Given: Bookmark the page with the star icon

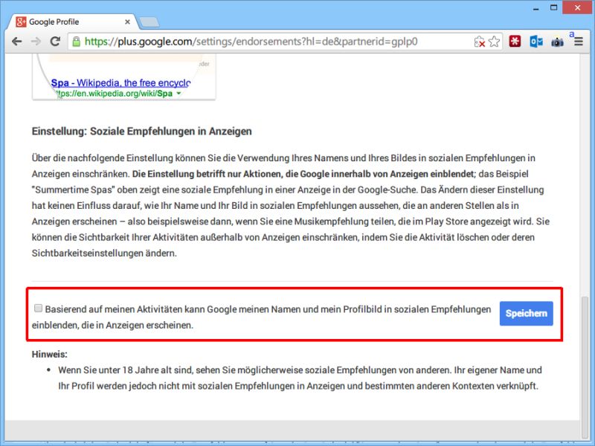Looking at the screenshot, I should pyautogui.click(x=494, y=42).
